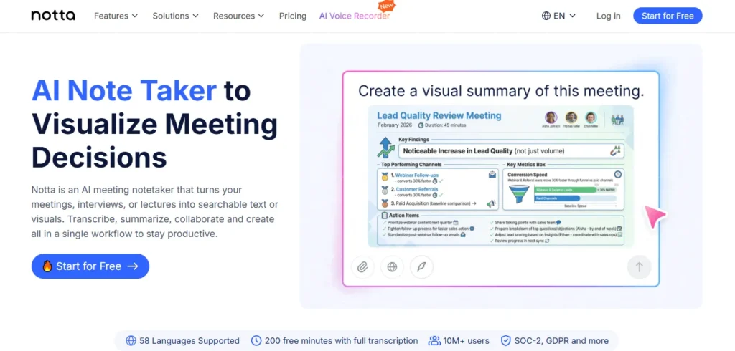Screen dimensions: 735x351
Task: Click the fire icon on hero button
Action: coord(47,266)
